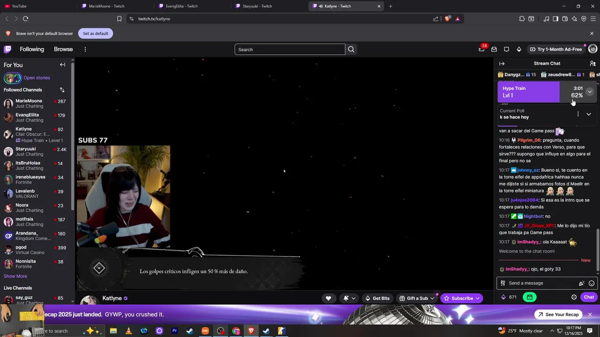Open the Subscribe button options
Image resolution: width=600 pixels, height=337 pixels.
point(462,298)
